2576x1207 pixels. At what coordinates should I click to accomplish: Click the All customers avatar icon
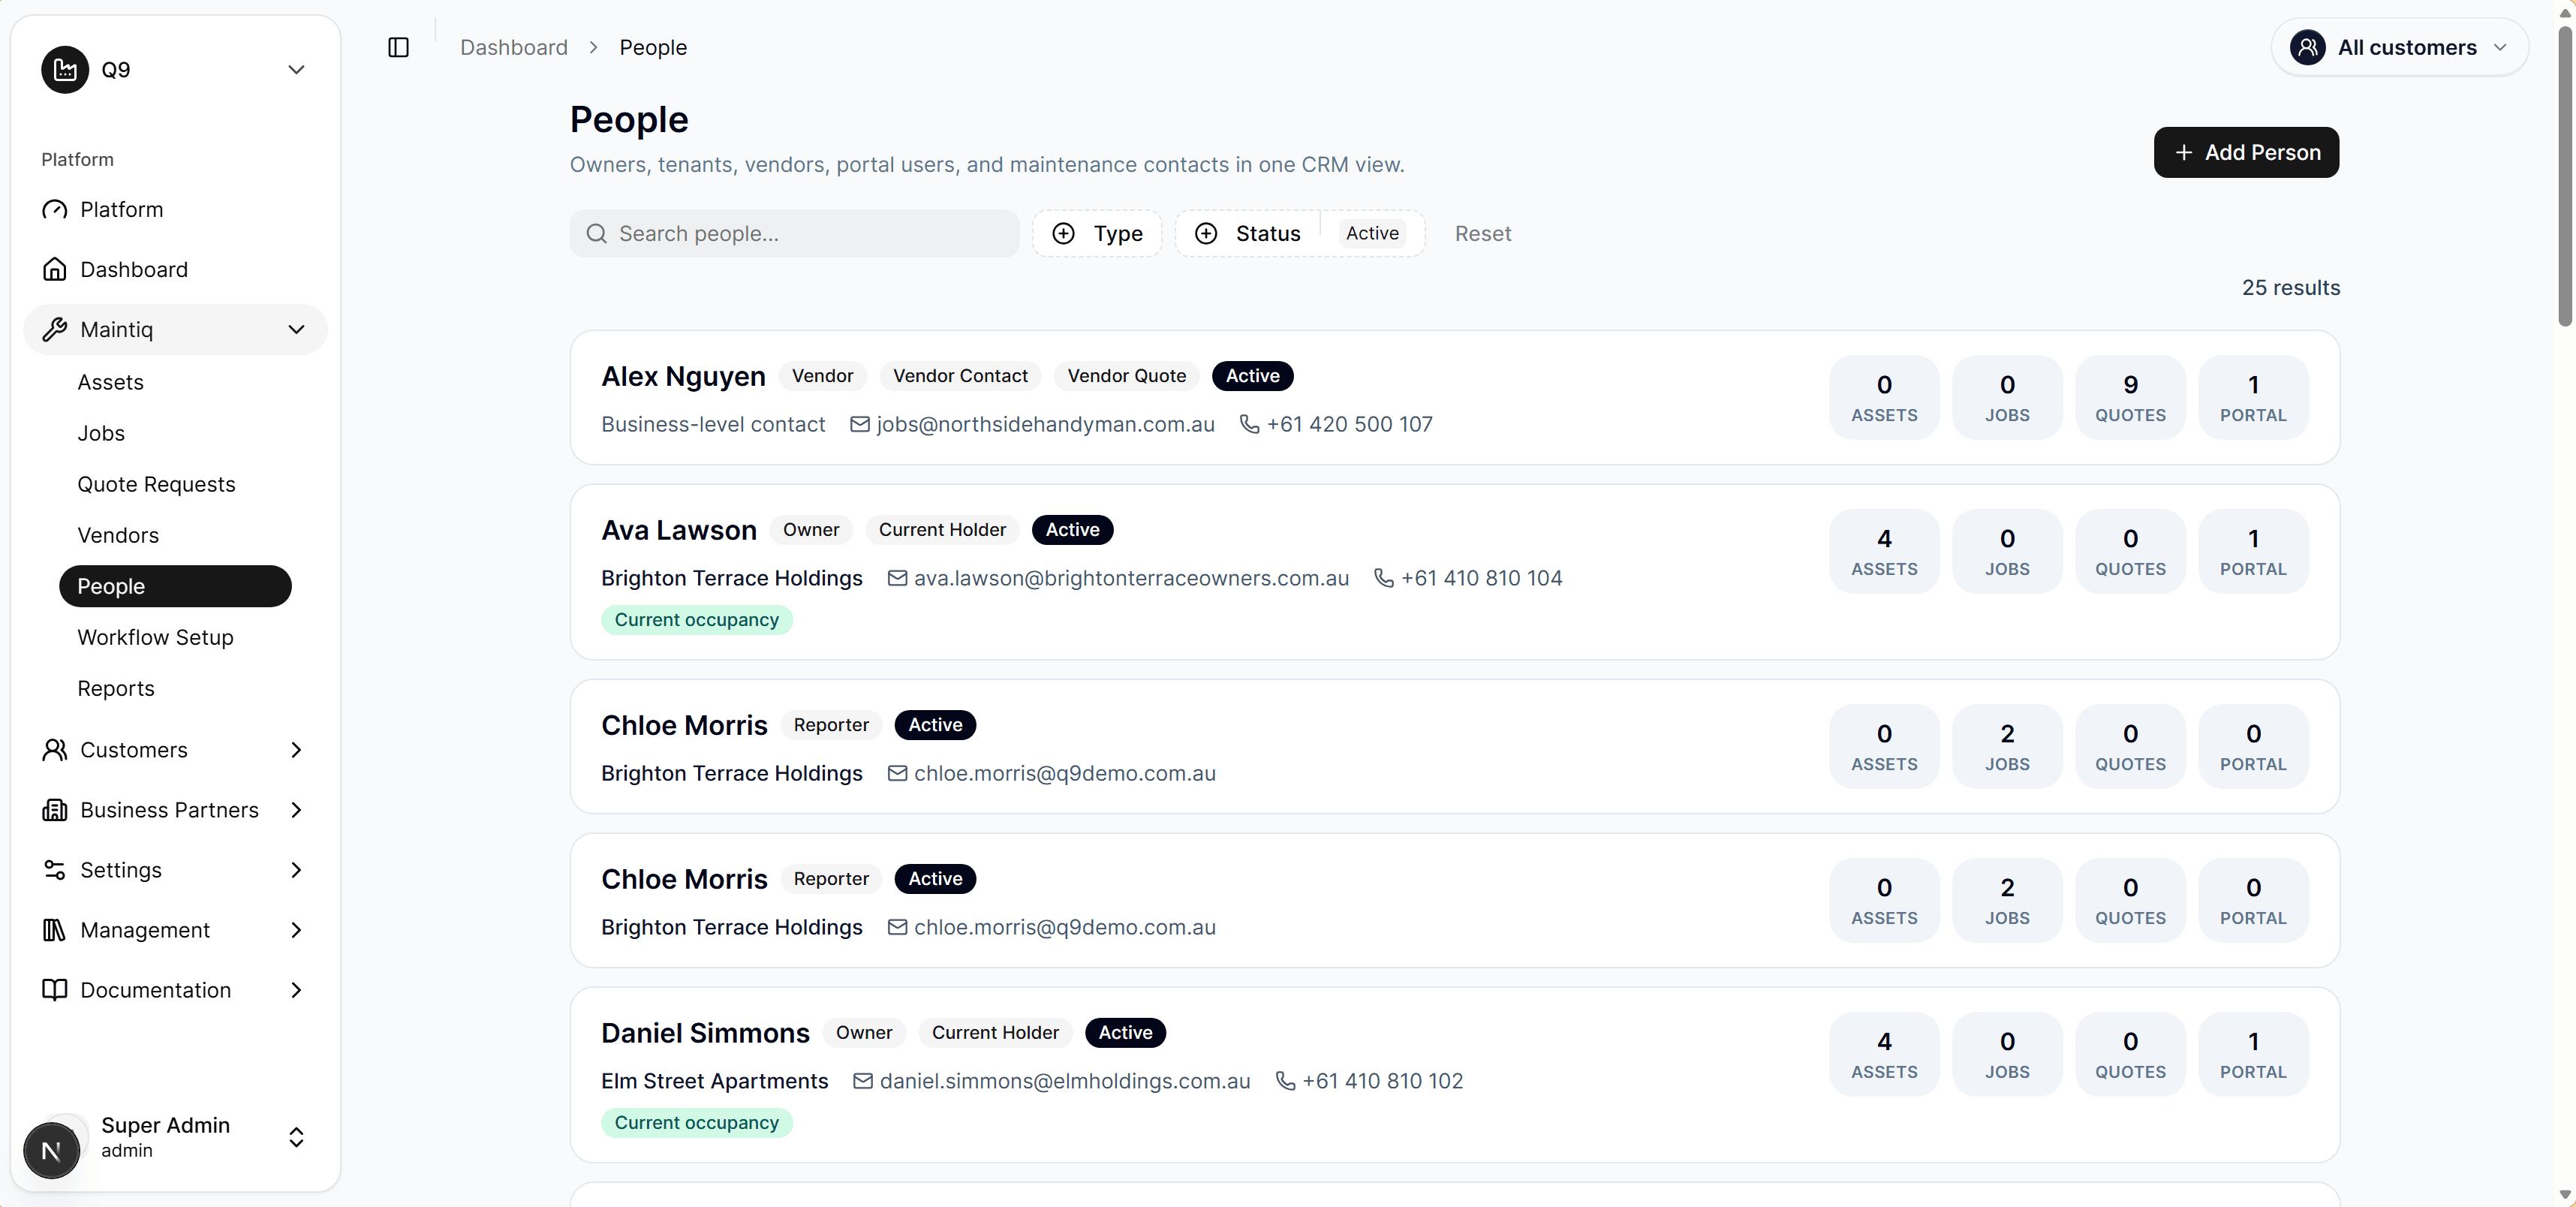2307,47
